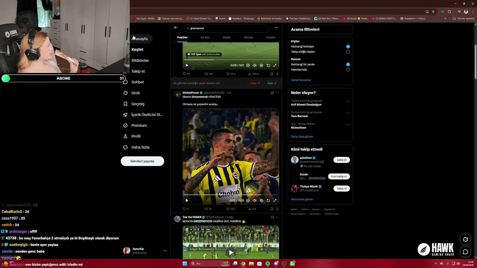Open 'Bildirimler' in the sidebar
Viewport: 477px width, 268px height.
coord(140,60)
